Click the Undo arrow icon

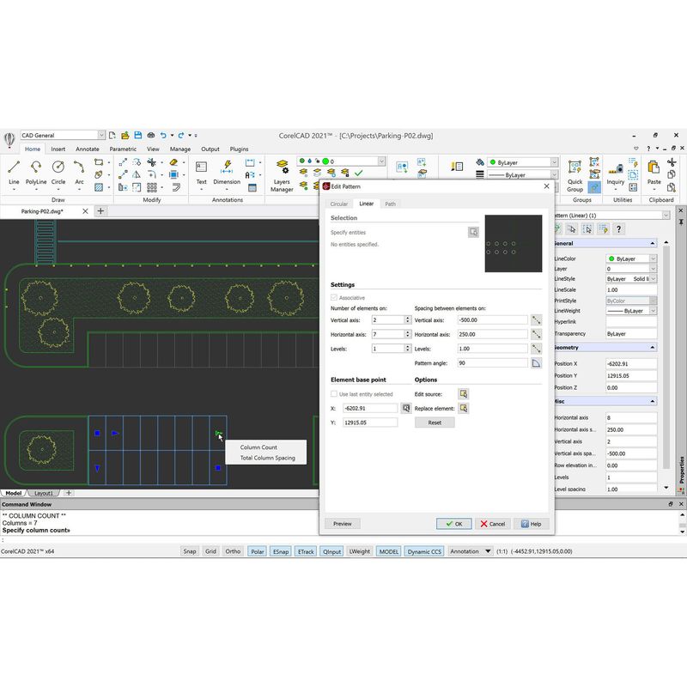[163, 136]
